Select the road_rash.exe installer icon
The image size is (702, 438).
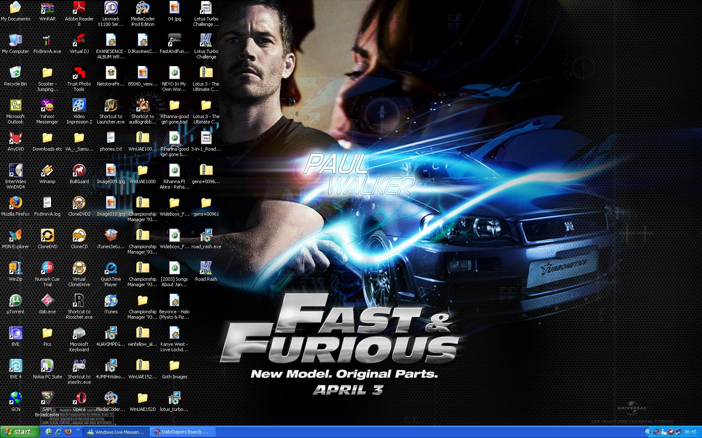[206, 239]
